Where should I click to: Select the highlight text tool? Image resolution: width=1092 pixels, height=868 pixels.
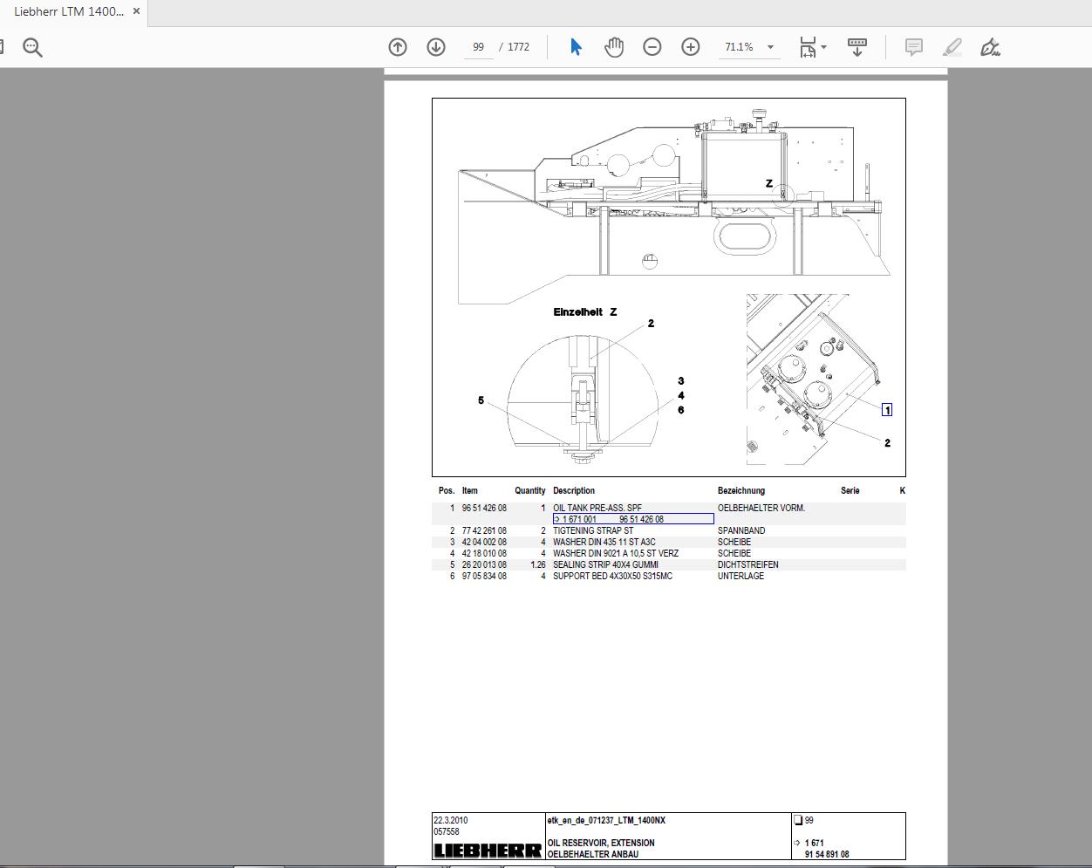(952, 47)
